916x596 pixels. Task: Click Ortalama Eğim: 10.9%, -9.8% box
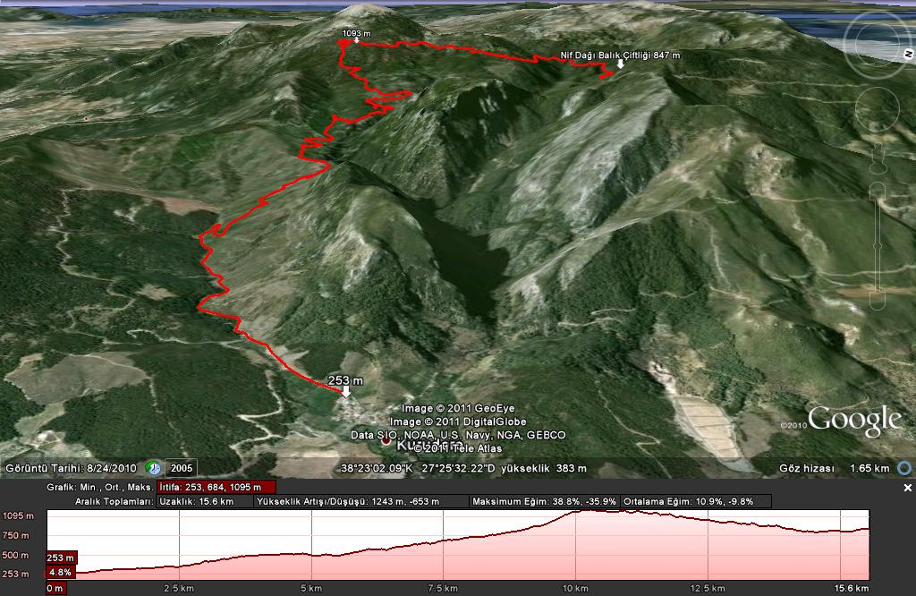pyautogui.click(x=695, y=501)
